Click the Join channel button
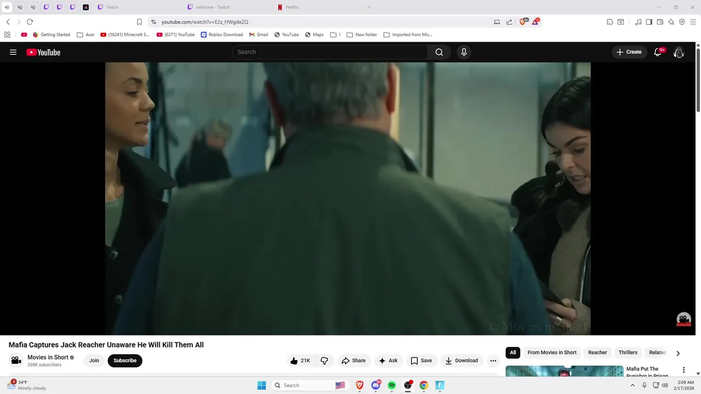701x394 pixels. coord(94,361)
